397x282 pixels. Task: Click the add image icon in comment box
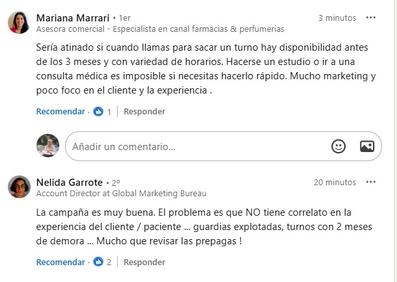367,146
